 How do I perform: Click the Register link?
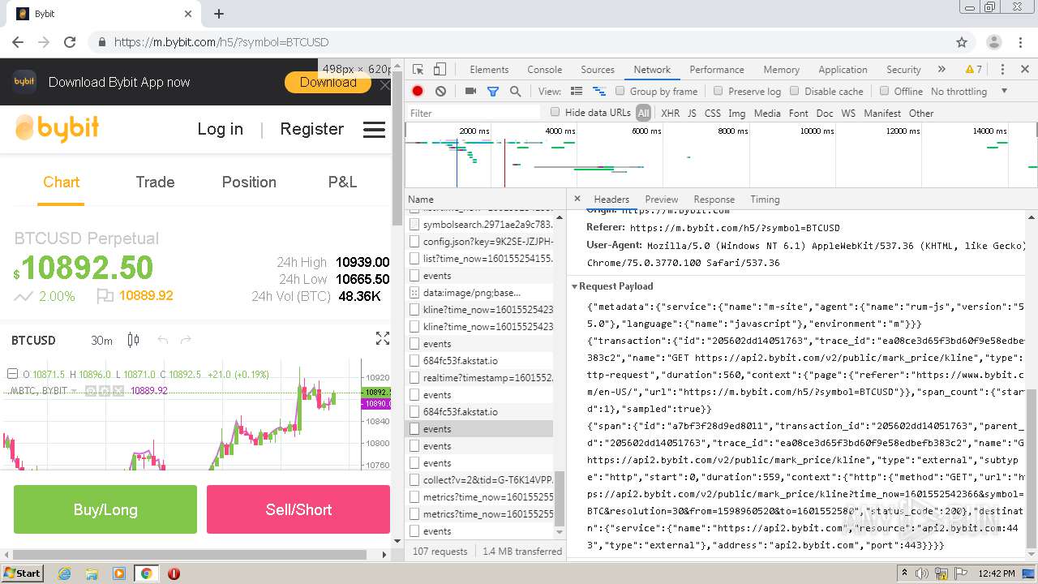(x=311, y=129)
